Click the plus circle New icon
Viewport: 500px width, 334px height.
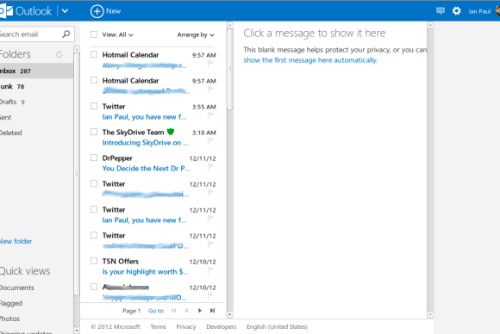(x=97, y=11)
